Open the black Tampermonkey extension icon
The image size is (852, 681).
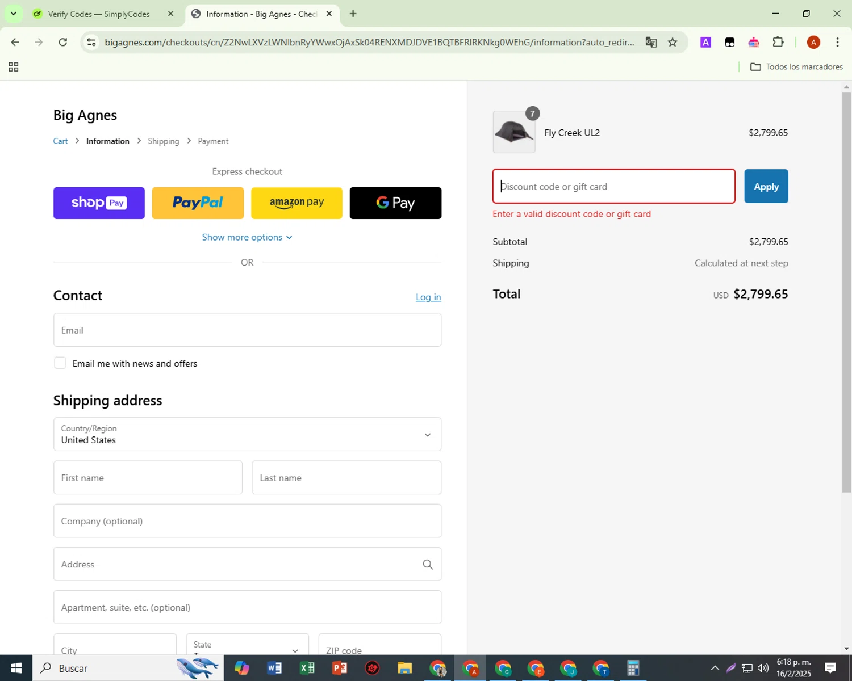point(730,42)
